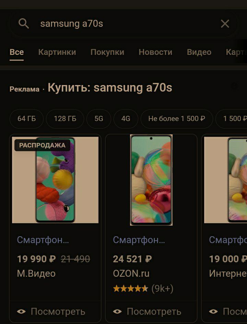247x324 pixels.
Task: Open the РАСПРОДАЖА phone thumbnail
Action: [x=55, y=180]
